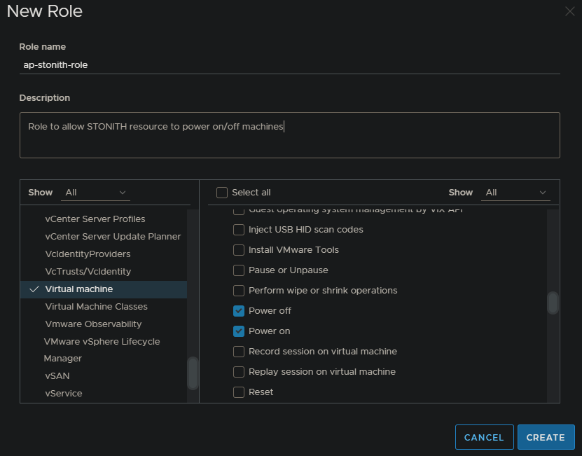Select the Virtual machine category
582x456 pixels.
[79, 289]
